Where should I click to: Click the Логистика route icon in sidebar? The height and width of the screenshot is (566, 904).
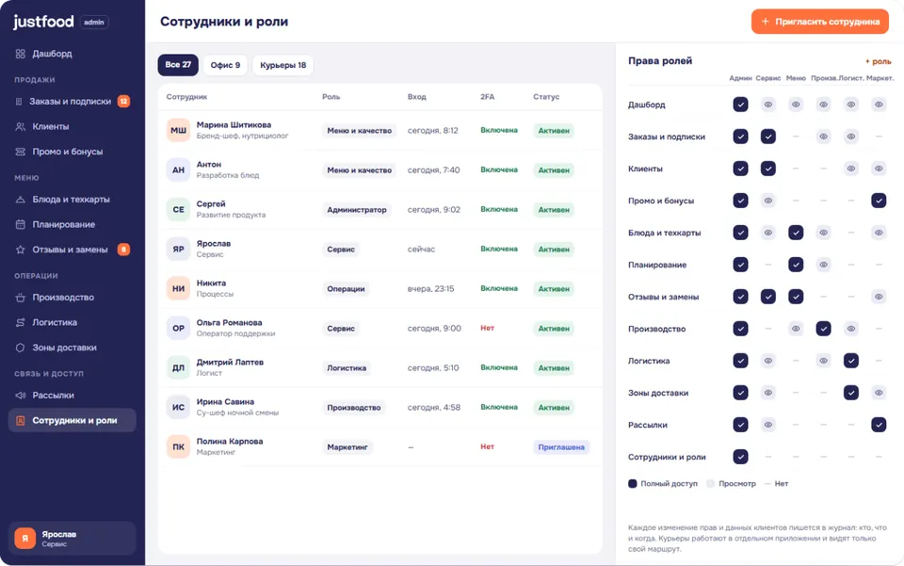click(x=20, y=322)
